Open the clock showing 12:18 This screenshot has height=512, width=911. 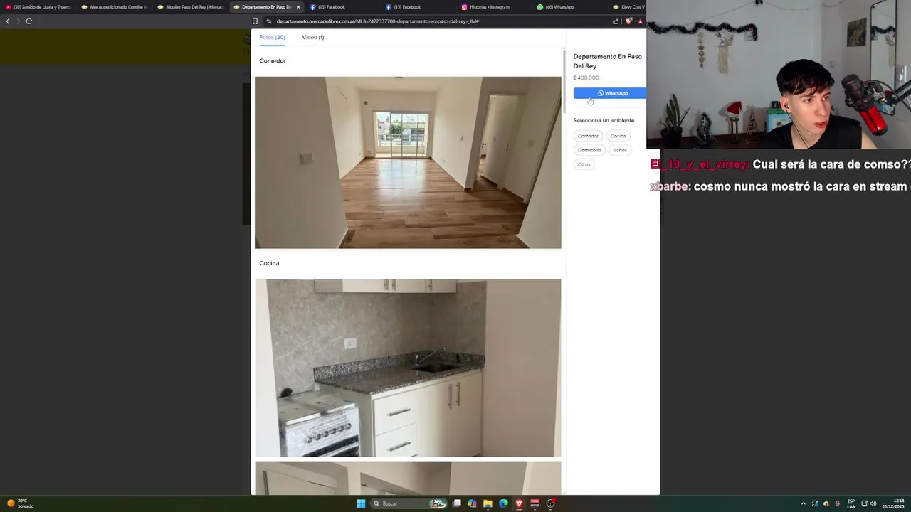pyautogui.click(x=893, y=503)
